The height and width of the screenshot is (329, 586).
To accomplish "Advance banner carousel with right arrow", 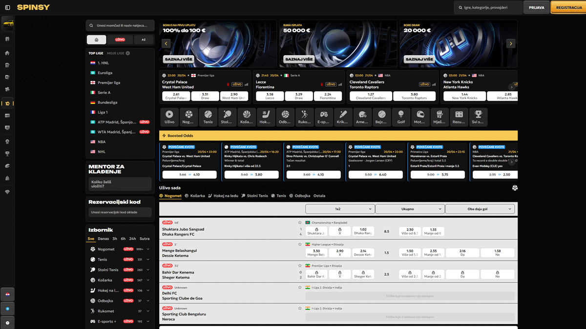I will point(511,43).
